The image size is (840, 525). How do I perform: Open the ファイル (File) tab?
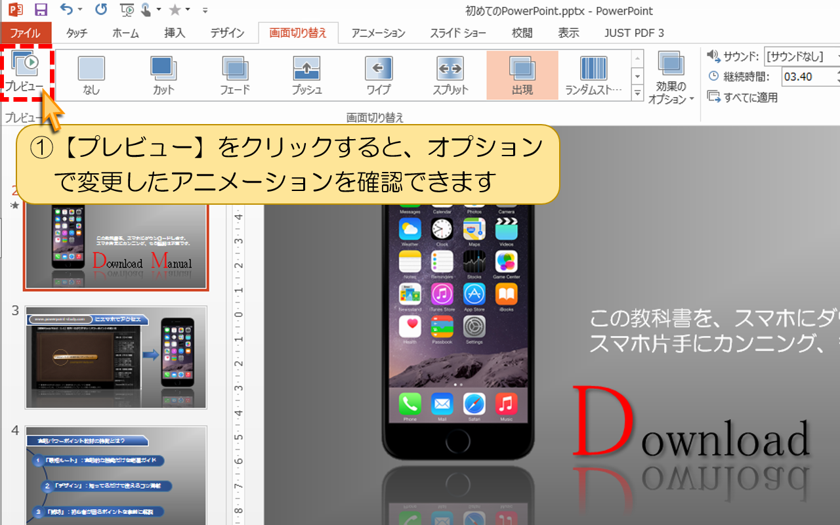[x=25, y=33]
